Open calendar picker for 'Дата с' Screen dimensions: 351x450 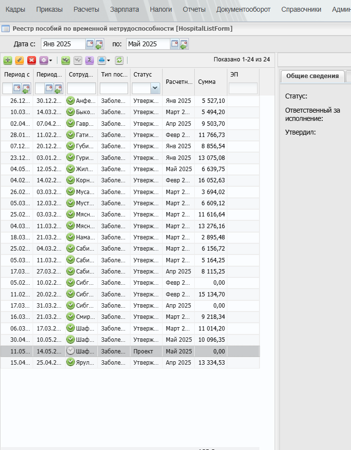90,44
